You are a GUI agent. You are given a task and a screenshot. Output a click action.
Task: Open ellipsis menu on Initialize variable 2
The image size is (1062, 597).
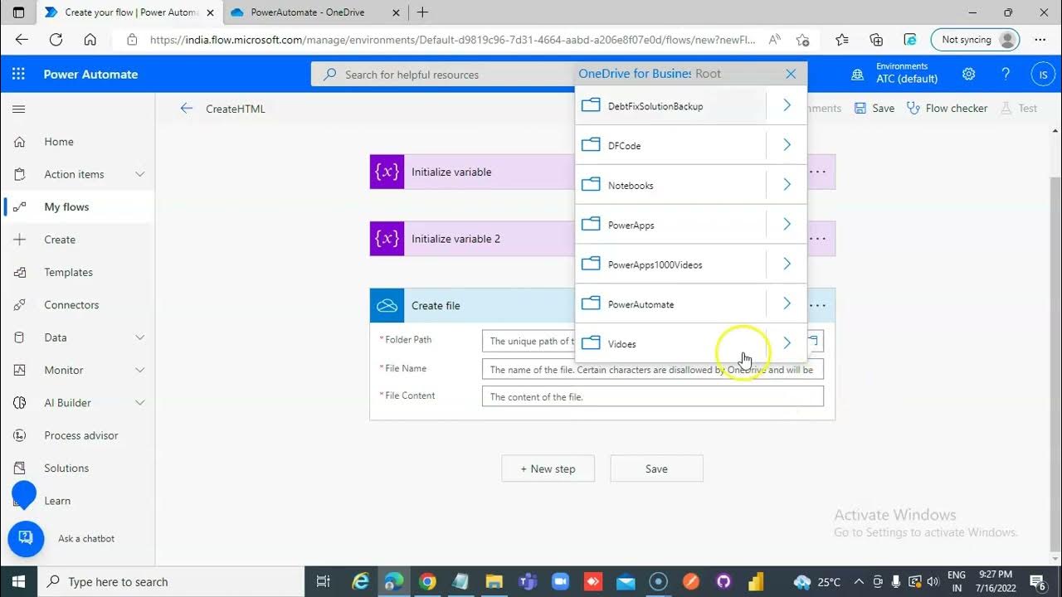click(x=818, y=239)
